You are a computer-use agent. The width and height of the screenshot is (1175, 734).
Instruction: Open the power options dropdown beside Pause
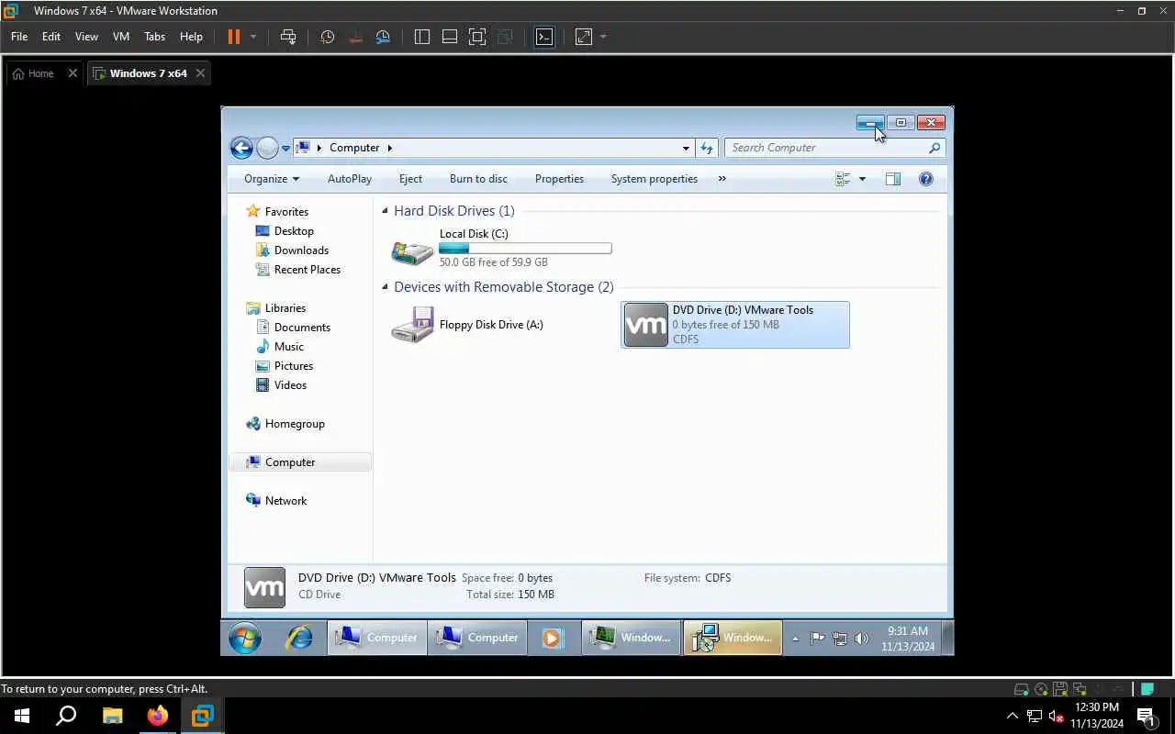[x=253, y=37]
